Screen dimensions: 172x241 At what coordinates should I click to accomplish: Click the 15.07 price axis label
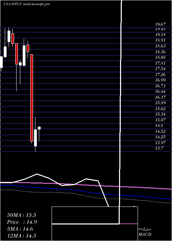click(160, 120)
